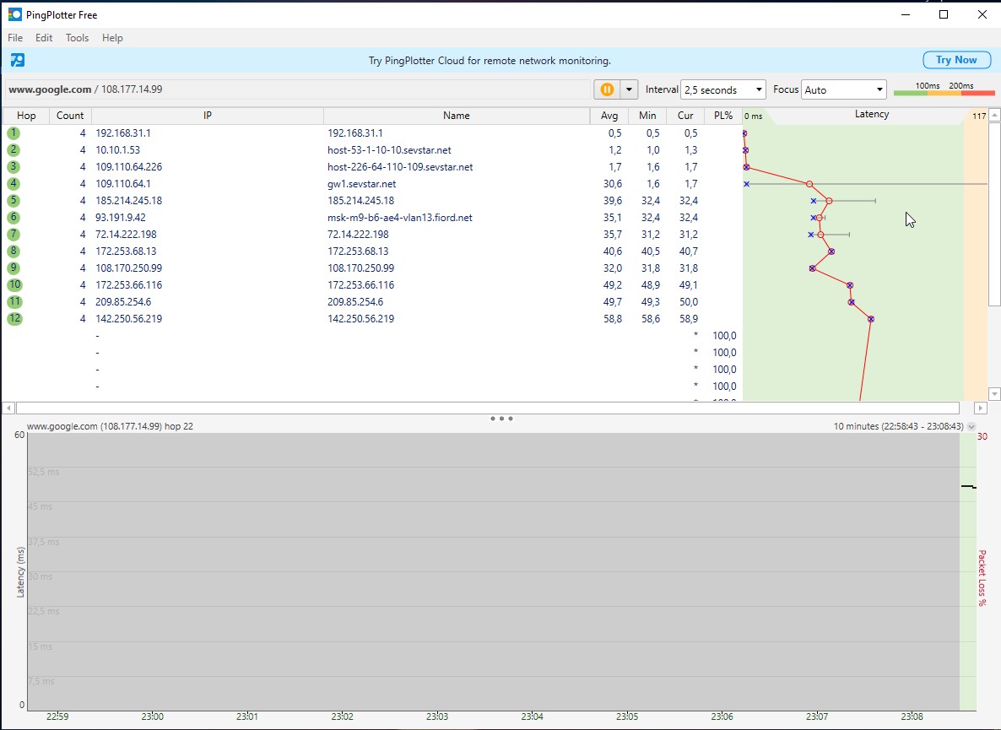Open the Interval 2,5 seconds dropdown

tap(723, 89)
